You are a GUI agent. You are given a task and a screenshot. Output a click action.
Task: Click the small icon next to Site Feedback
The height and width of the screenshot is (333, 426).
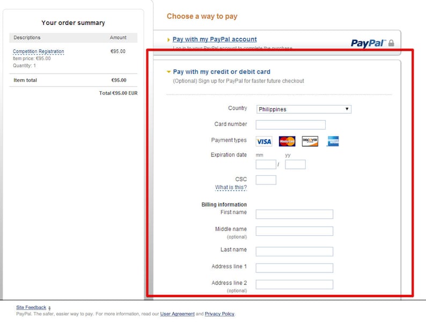(49, 308)
